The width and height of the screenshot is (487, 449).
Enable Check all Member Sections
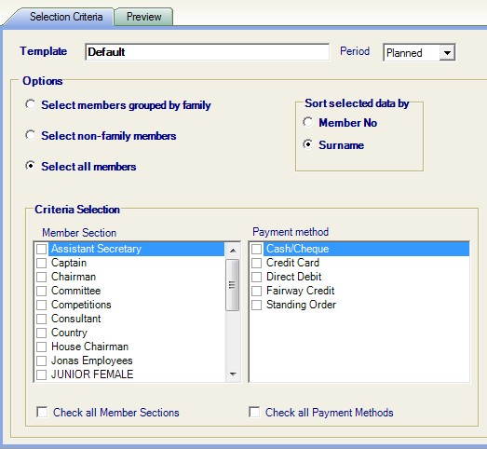[x=42, y=412]
